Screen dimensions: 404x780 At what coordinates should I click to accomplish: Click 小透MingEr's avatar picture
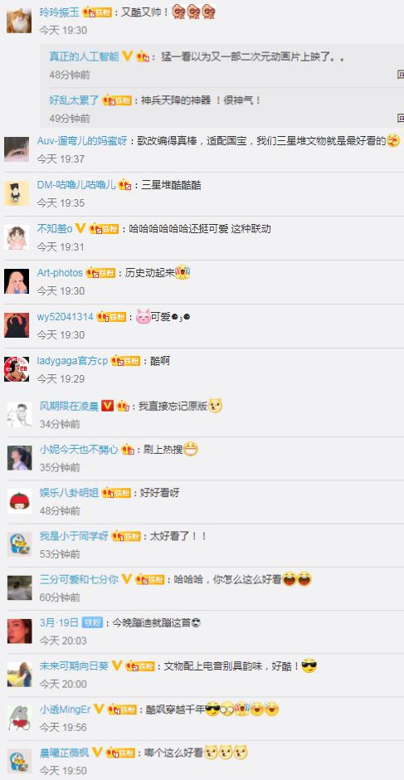[x=19, y=718]
